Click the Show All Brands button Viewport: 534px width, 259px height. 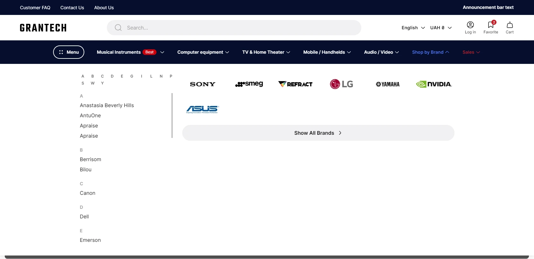click(318, 133)
